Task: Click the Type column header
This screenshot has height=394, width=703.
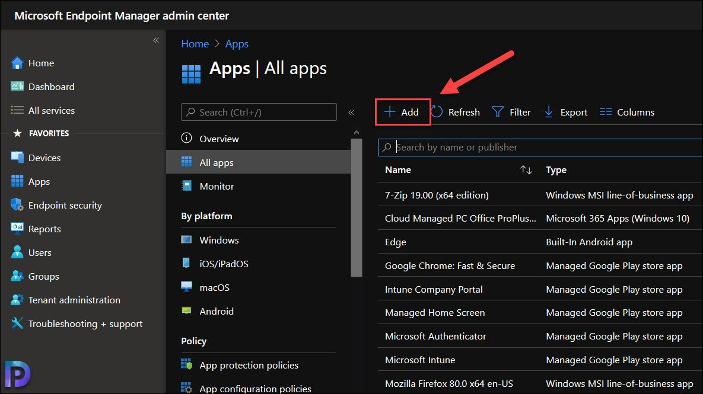Action: click(x=556, y=169)
